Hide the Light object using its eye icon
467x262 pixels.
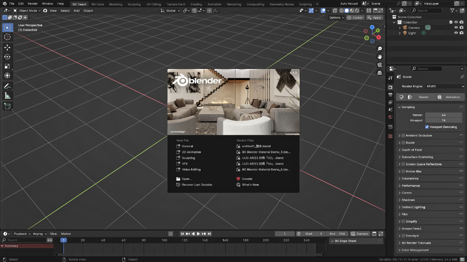[456, 33]
